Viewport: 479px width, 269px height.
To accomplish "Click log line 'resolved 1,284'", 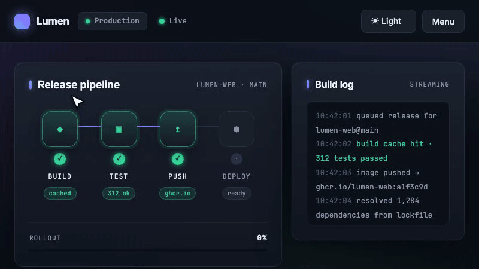I will pyautogui.click(x=387, y=201).
